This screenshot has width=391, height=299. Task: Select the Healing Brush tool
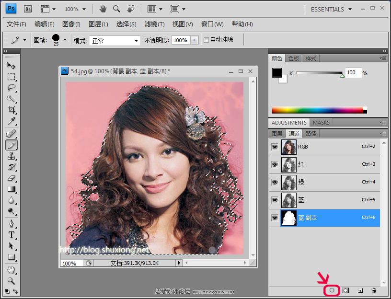(11, 134)
